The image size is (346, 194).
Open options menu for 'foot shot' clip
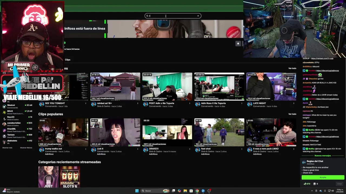(x=242, y=149)
